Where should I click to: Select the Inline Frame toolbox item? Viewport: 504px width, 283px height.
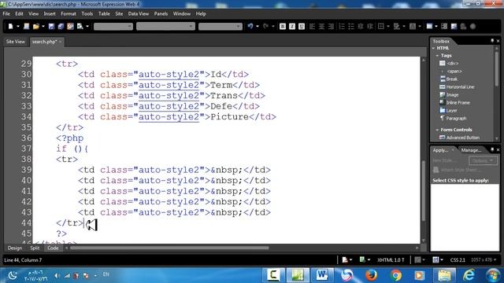[x=458, y=103]
